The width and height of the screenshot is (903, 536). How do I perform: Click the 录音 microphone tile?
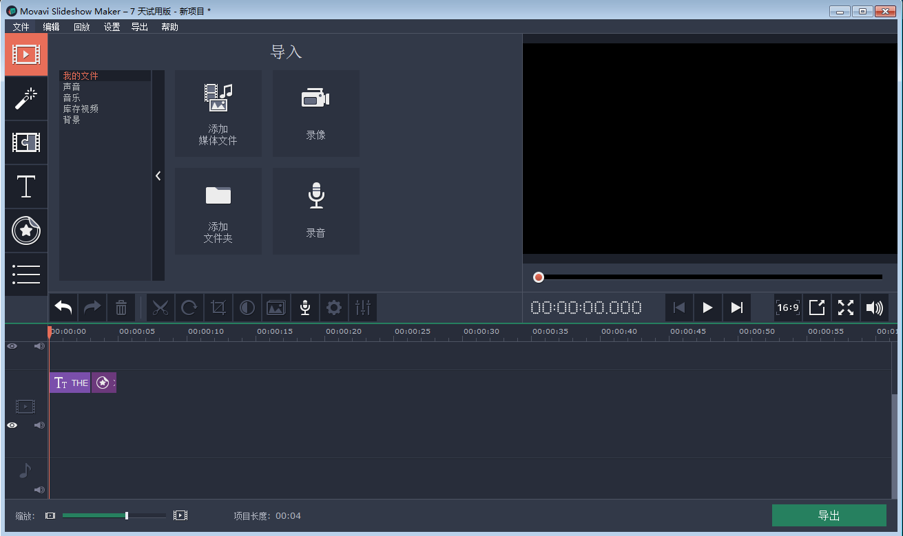coord(316,211)
